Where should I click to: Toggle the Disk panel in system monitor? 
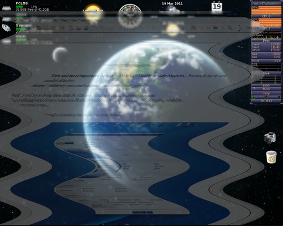(x=266, y=73)
